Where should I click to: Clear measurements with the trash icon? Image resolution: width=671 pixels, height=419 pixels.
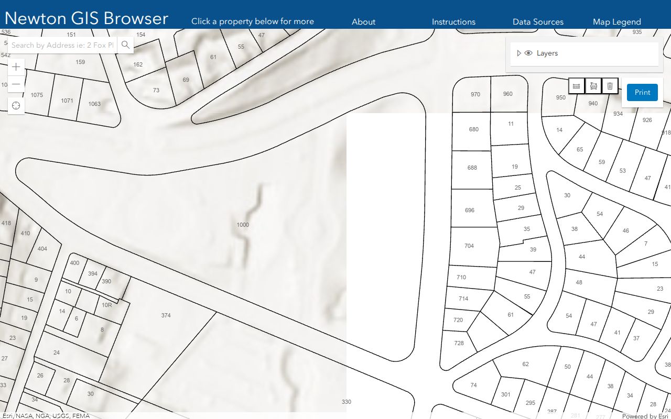click(x=610, y=86)
